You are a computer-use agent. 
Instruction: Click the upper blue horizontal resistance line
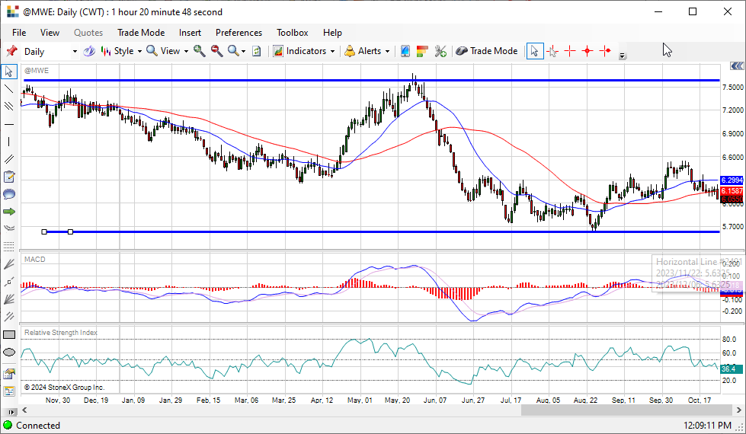371,81
